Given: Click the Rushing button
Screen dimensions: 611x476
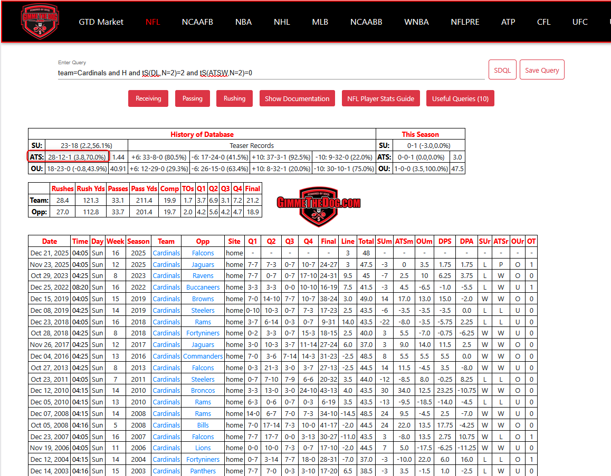Looking at the screenshot, I should tap(235, 98).
